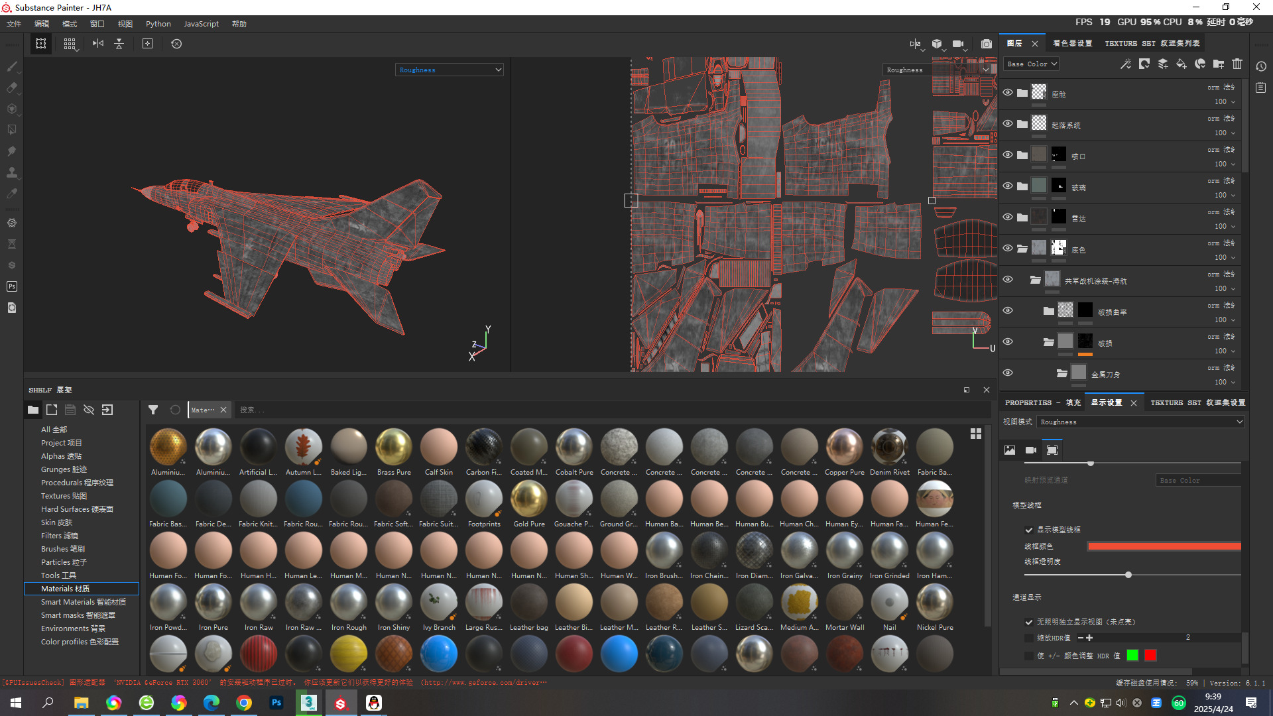Click the add folder icon in layers toolbar
The width and height of the screenshot is (1273, 716).
click(x=1219, y=64)
